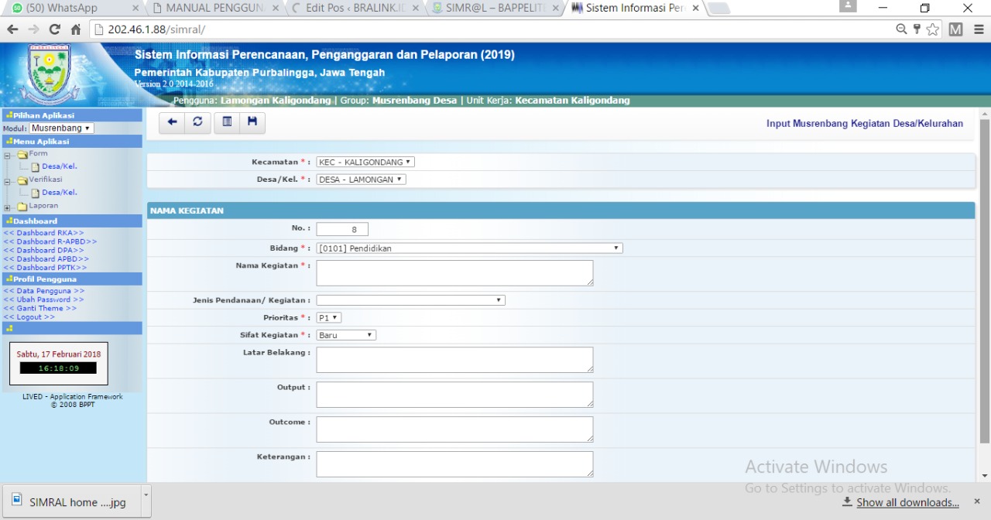
Task: Switch to the SIMR@L – BAPPELIT tab
Action: click(x=495, y=9)
